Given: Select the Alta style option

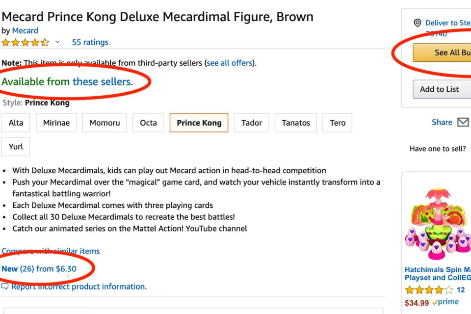Looking at the screenshot, I should tap(16, 123).
